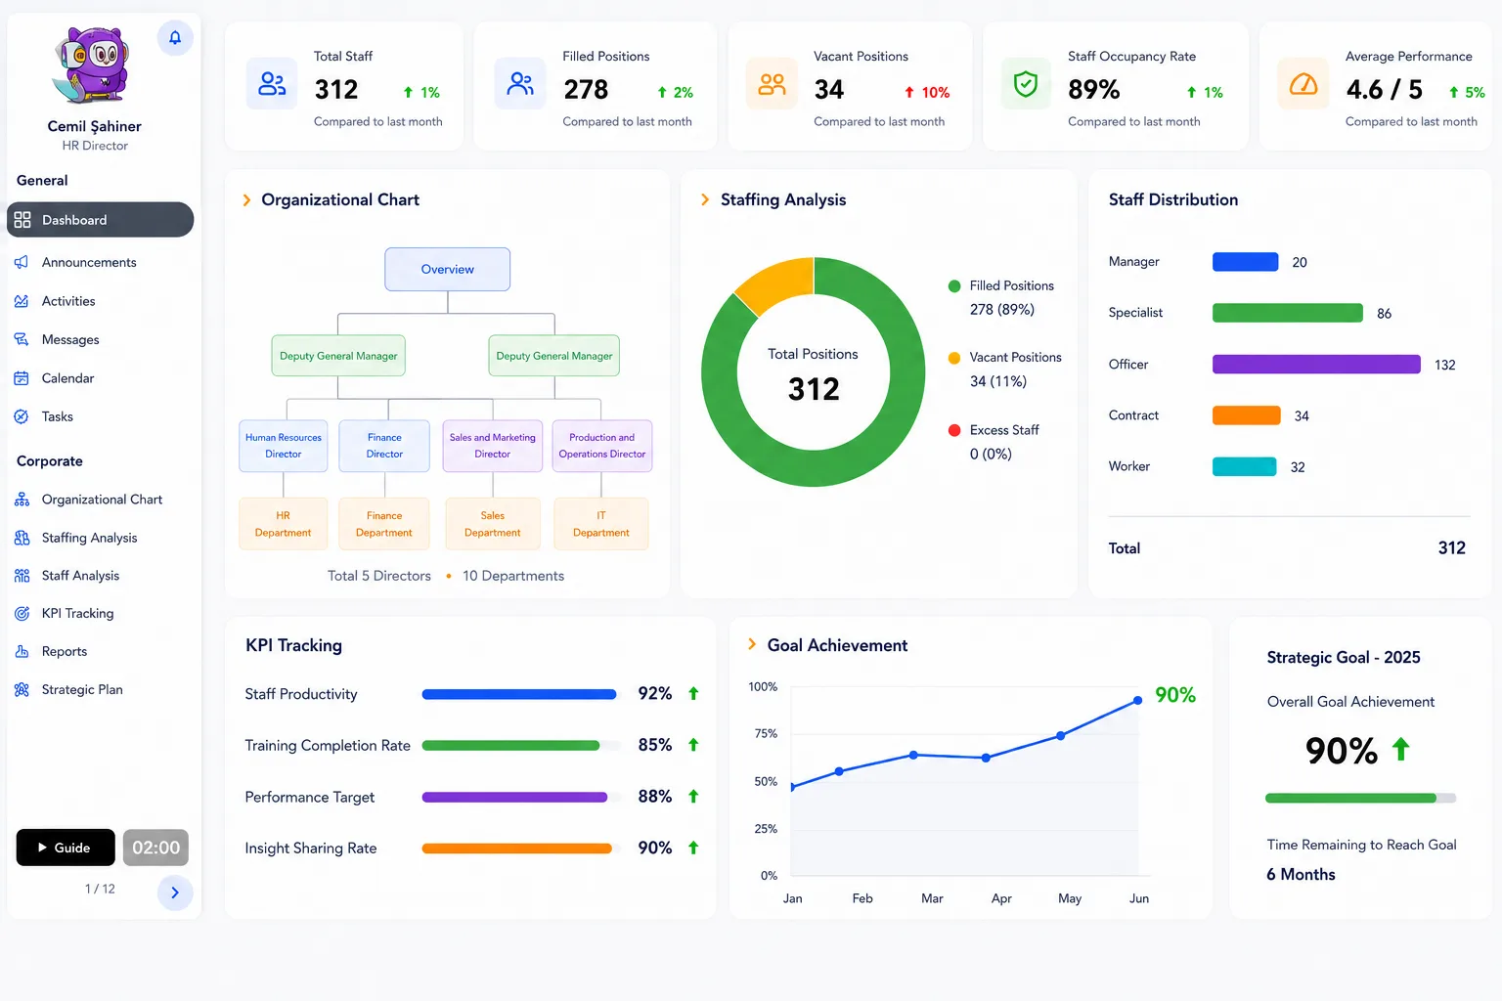Click the Calendar icon in sidebar
This screenshot has height=1001, width=1502.
point(22,378)
